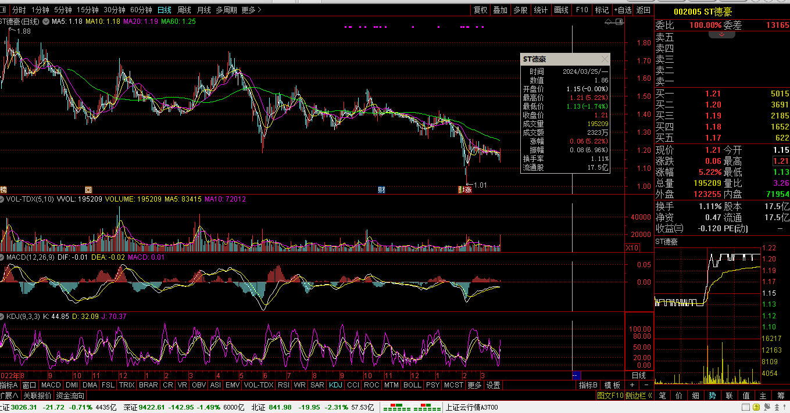
Task: Select the MACD indicator tab
Action: coord(51,385)
